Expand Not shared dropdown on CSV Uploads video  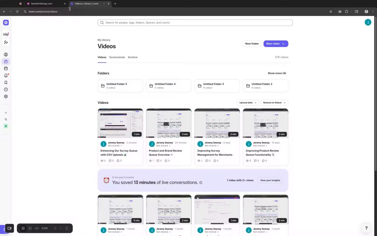pos(115,146)
